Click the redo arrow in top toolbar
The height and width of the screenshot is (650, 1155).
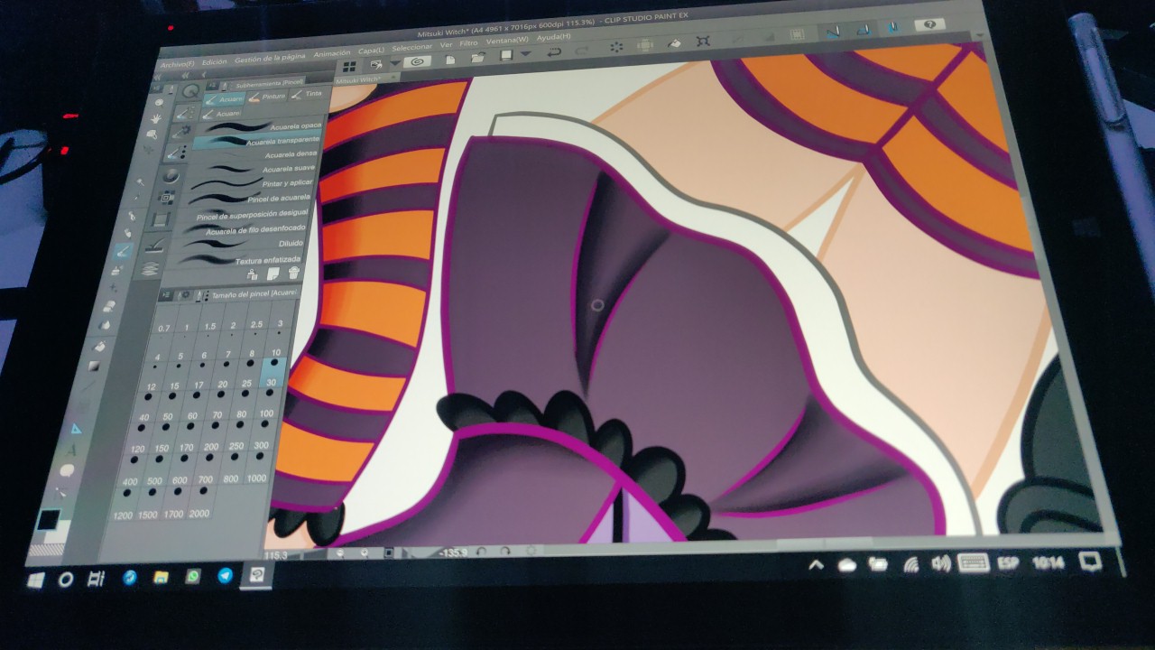(x=581, y=51)
